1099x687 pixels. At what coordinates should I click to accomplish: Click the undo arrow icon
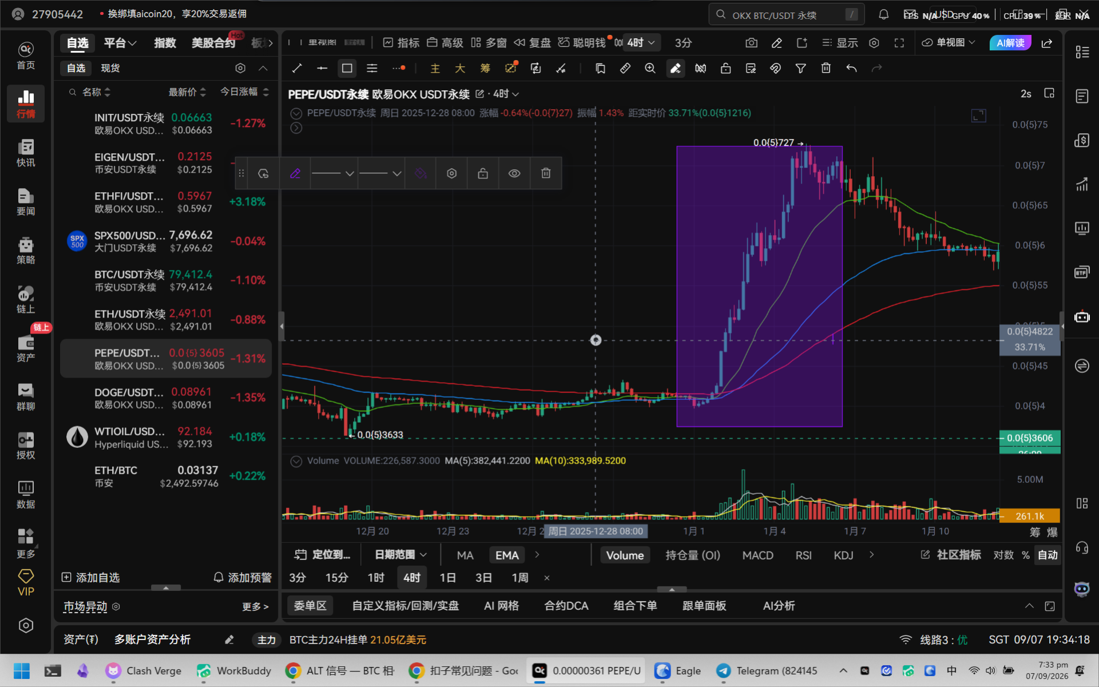click(x=851, y=69)
